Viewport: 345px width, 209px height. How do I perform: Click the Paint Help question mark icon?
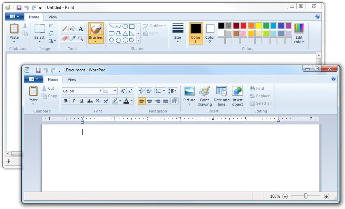click(x=318, y=16)
